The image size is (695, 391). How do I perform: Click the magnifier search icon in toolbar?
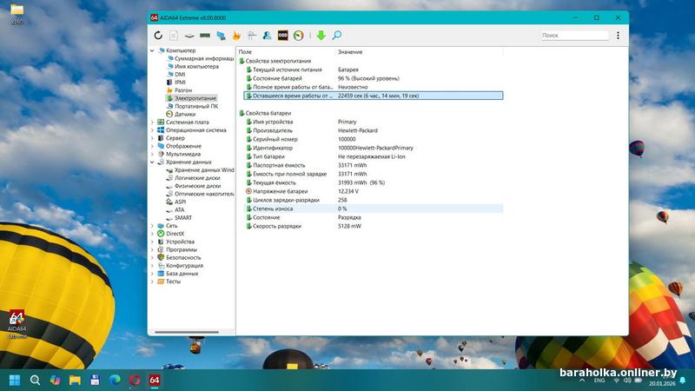pyautogui.click(x=336, y=36)
